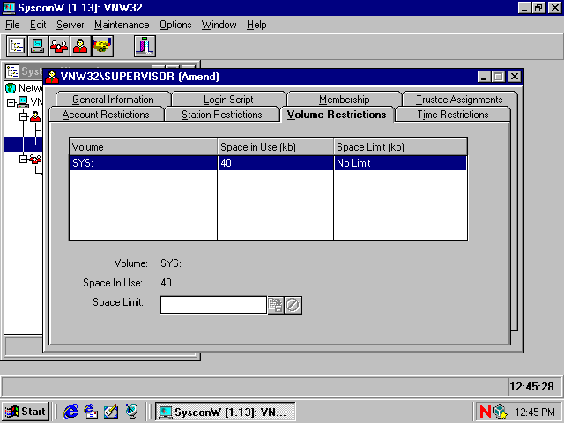Click the exit door toolbar icon

[145, 46]
